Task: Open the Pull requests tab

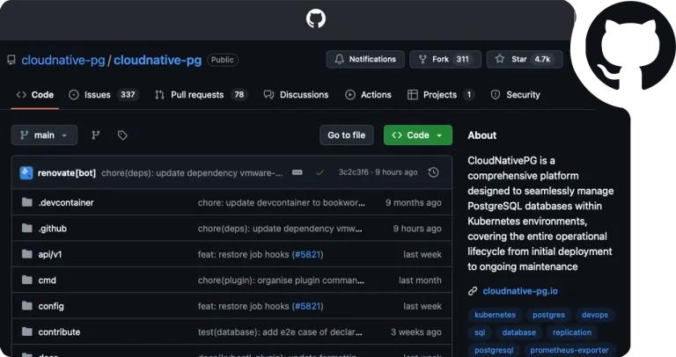Action: click(201, 95)
